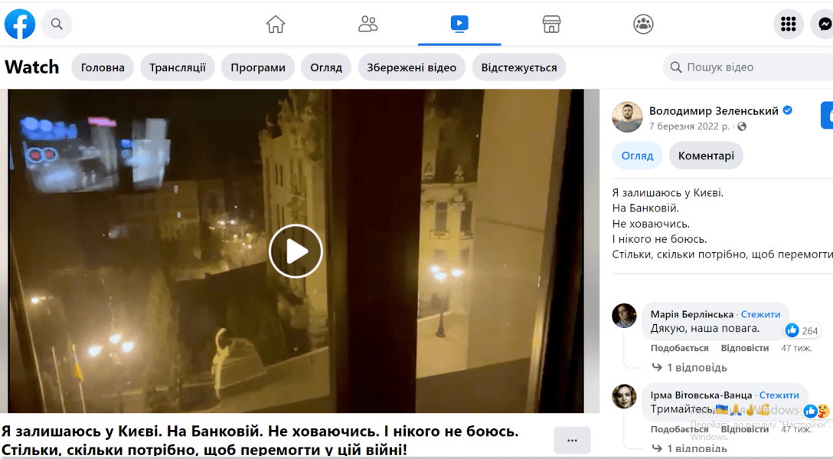833x459 pixels.
Task: Open the Збережені відео section
Action: click(411, 67)
